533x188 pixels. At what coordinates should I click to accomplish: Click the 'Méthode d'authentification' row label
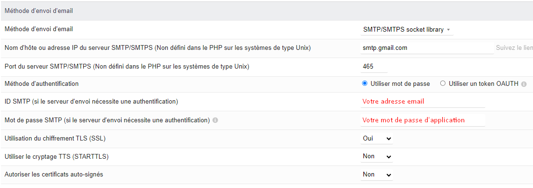click(x=41, y=83)
